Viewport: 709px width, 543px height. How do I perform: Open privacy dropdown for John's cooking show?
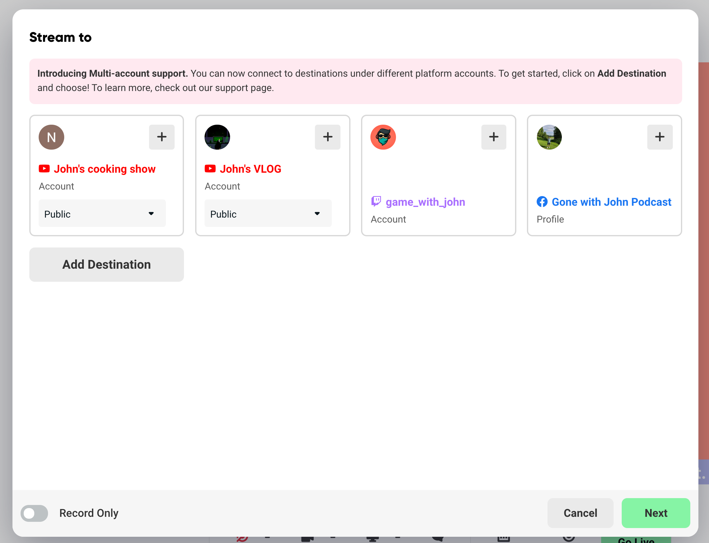tap(102, 213)
